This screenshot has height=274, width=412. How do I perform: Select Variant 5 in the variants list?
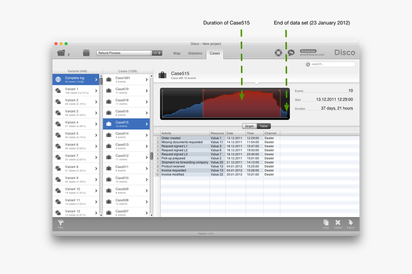77,135
